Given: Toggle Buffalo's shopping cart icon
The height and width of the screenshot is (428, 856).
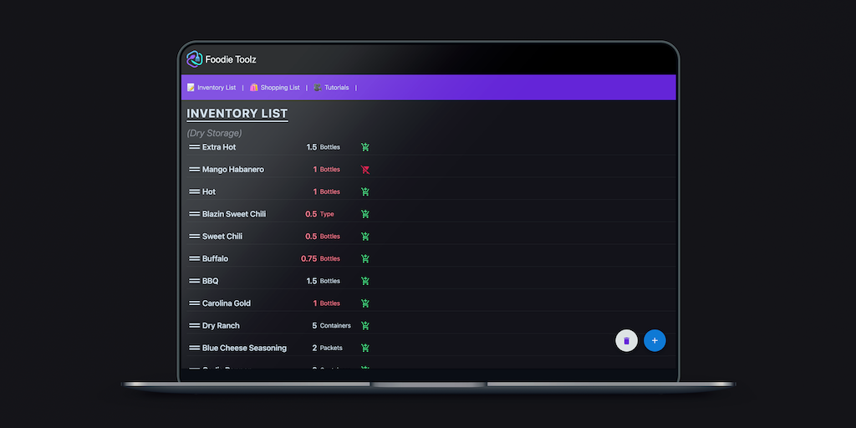Looking at the screenshot, I should 365,259.
